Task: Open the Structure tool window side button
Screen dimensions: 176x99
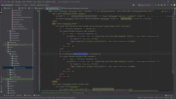Action: [1, 79]
